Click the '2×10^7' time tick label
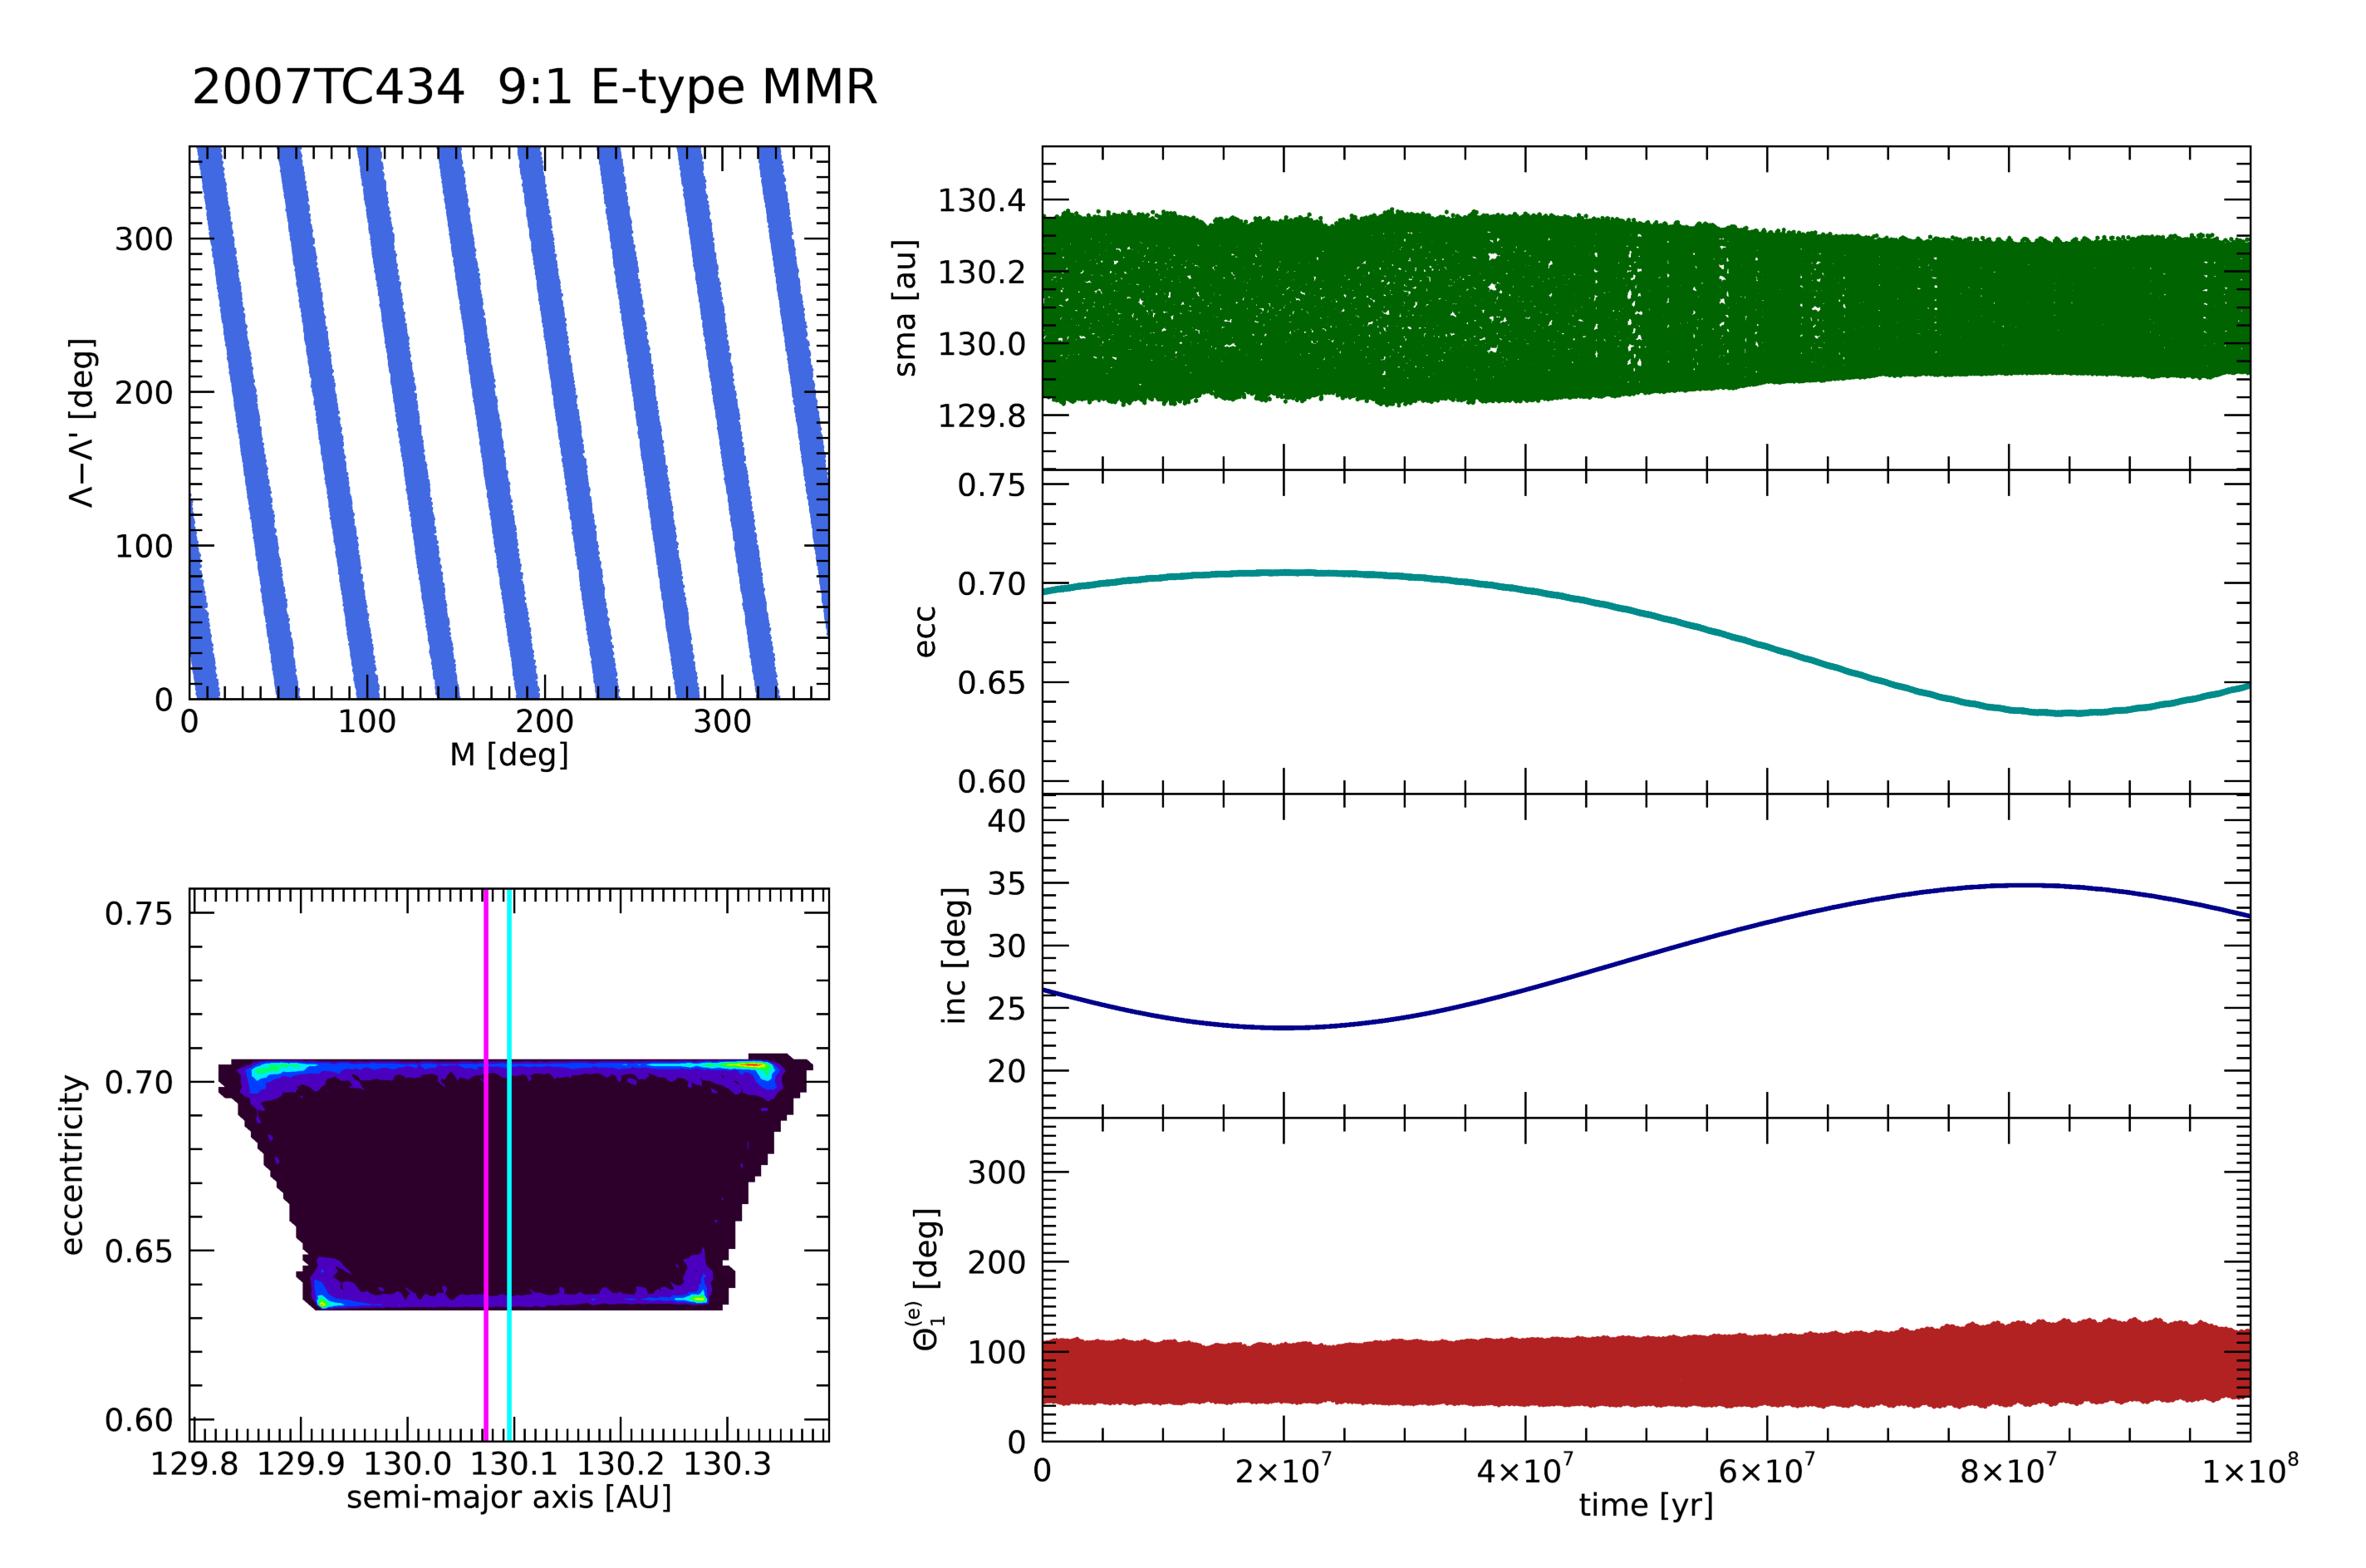The image size is (2366, 1568). click(x=1284, y=1469)
